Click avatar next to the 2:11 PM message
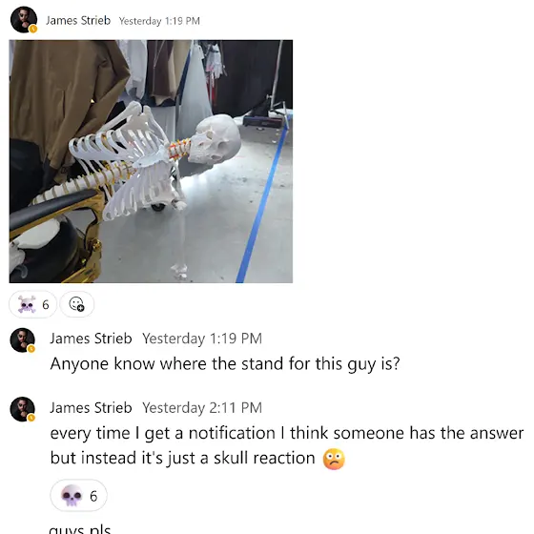The height and width of the screenshot is (534, 534). point(23,409)
